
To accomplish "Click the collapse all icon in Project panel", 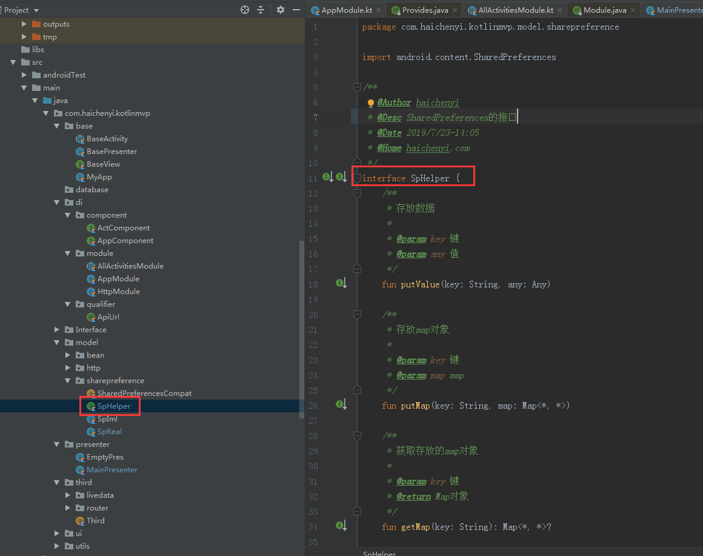I will pyautogui.click(x=261, y=10).
